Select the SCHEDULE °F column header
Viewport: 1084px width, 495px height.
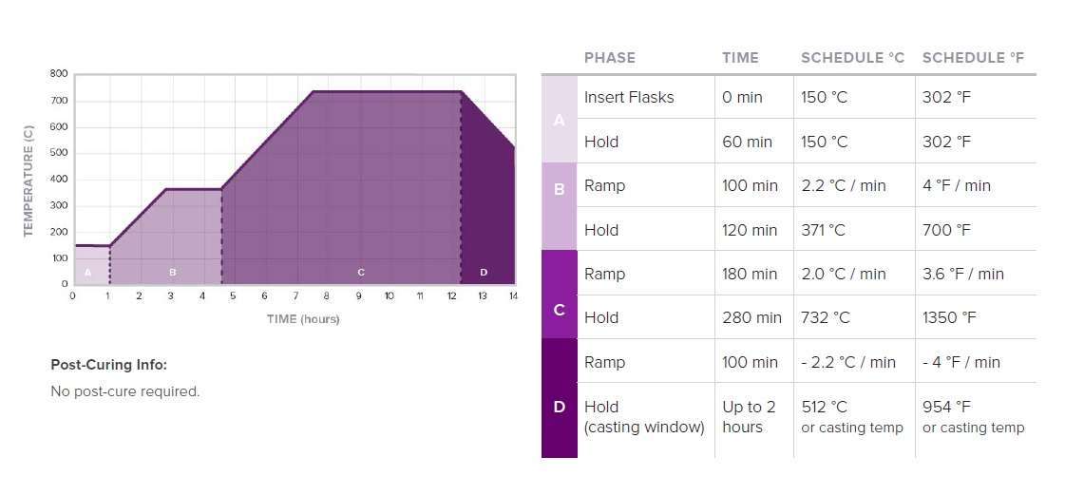pyautogui.click(x=974, y=57)
